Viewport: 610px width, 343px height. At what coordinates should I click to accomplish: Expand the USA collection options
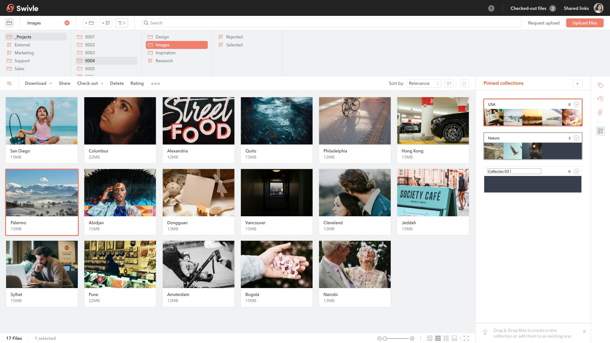pyautogui.click(x=576, y=104)
